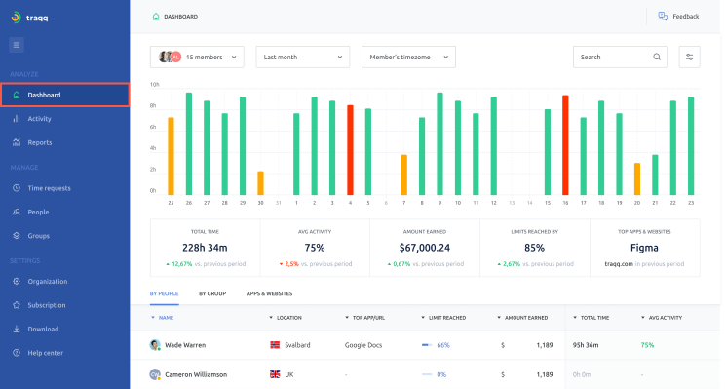Switch to the Apps & Websites tab
This screenshot has height=389, width=725.
(x=270, y=293)
